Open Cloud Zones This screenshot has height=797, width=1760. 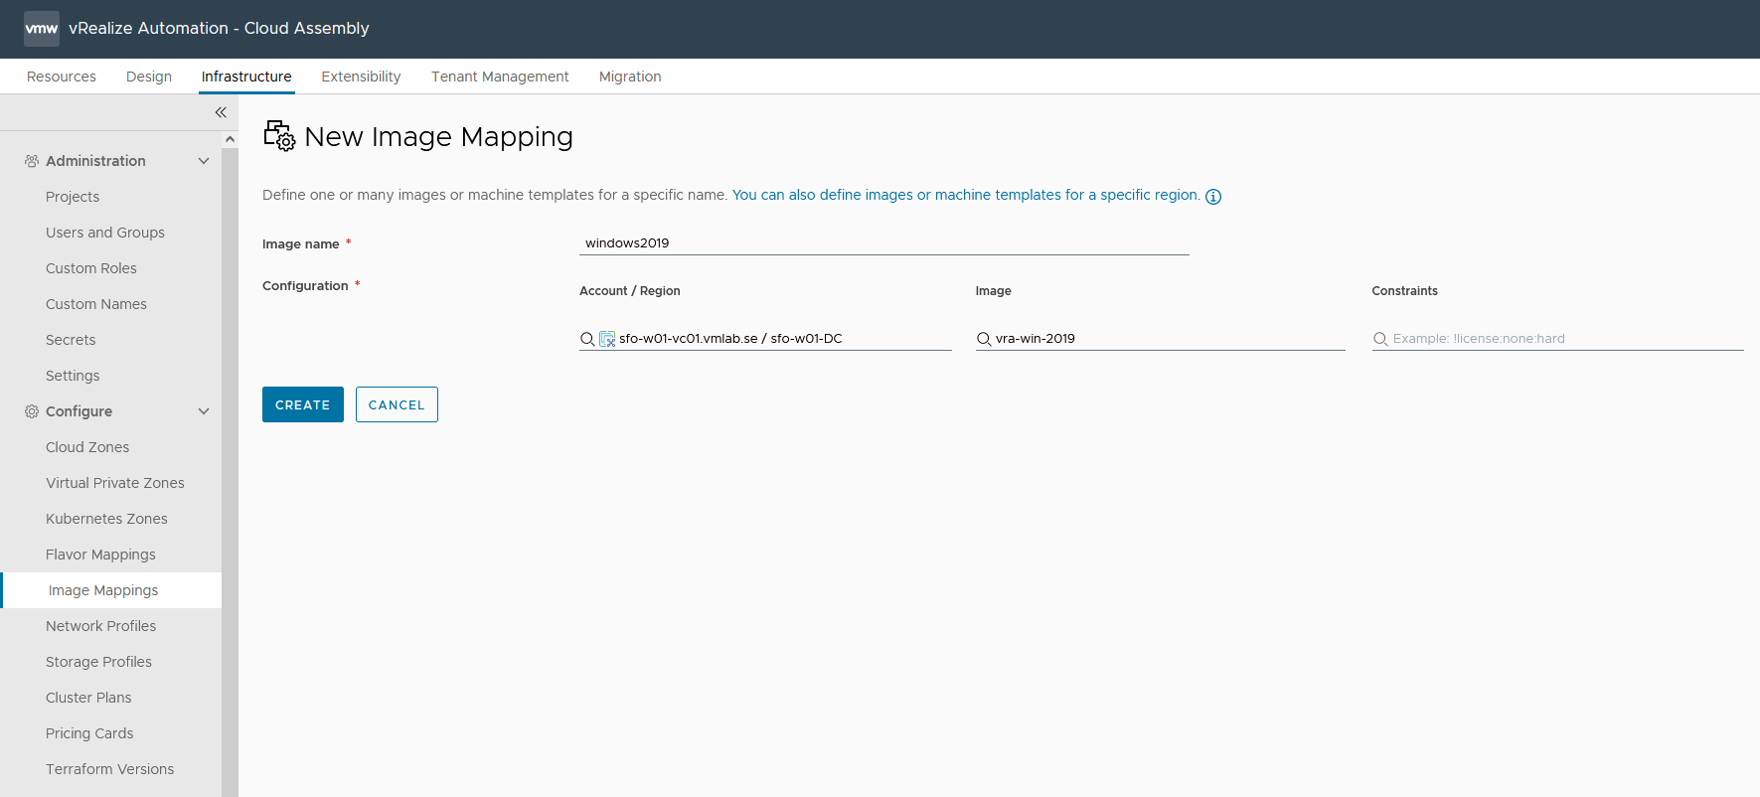click(87, 447)
